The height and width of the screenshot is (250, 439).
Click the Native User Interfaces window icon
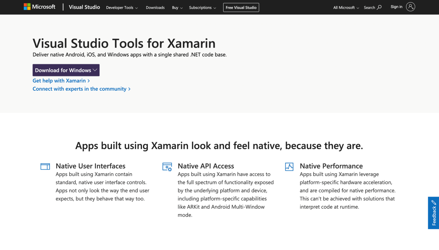pyautogui.click(x=45, y=166)
